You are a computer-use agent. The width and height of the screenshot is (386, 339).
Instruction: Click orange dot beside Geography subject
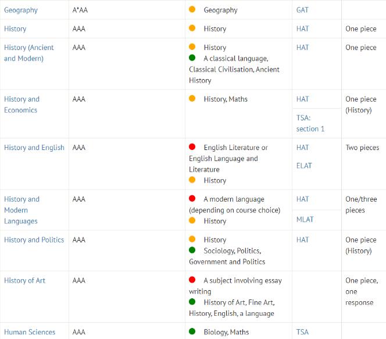point(192,10)
